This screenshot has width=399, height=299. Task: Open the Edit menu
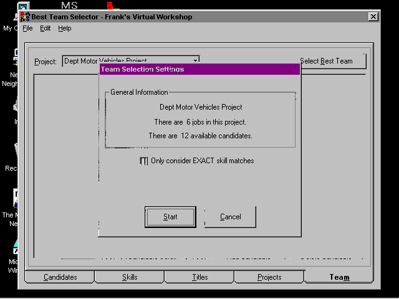point(46,29)
